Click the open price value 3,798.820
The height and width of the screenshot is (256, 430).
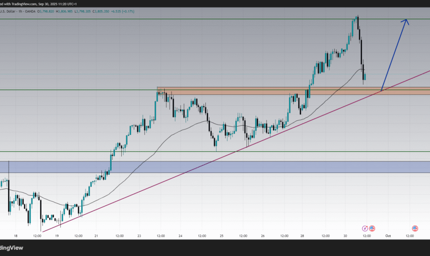pyautogui.click(x=47, y=12)
